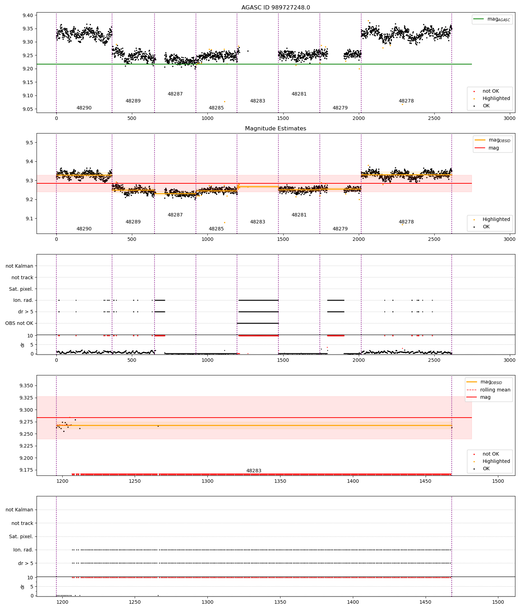Viewport: 522px width, 610px height.
Task: Select label 48279 in Magnitude Estimates plot
Action: point(340,229)
